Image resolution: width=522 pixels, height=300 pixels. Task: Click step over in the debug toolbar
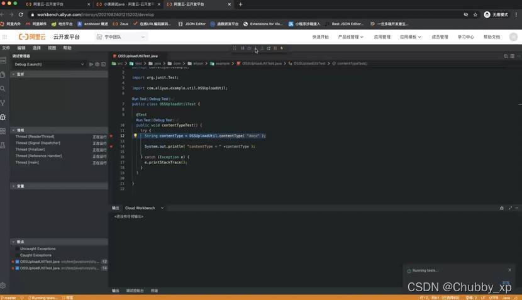tap(249, 48)
